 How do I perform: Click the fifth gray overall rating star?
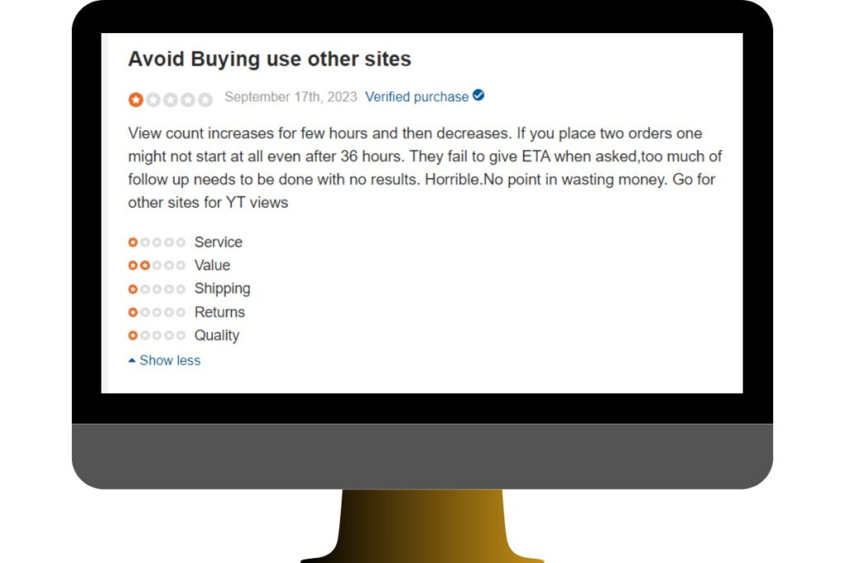click(205, 100)
